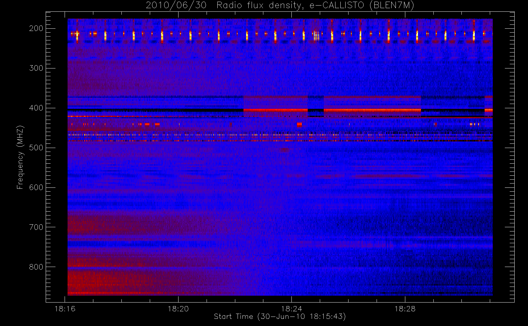
Task: Click the 700 frequency tick label
Action: [x=36, y=227]
